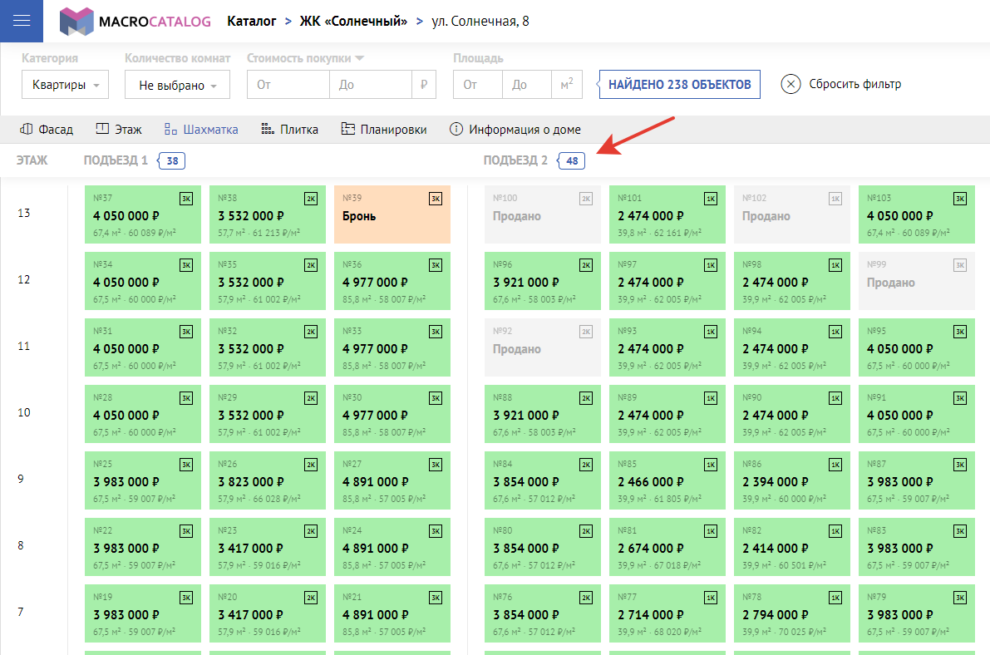Open sold apartment №92 card
The image size is (990, 655).
click(543, 347)
